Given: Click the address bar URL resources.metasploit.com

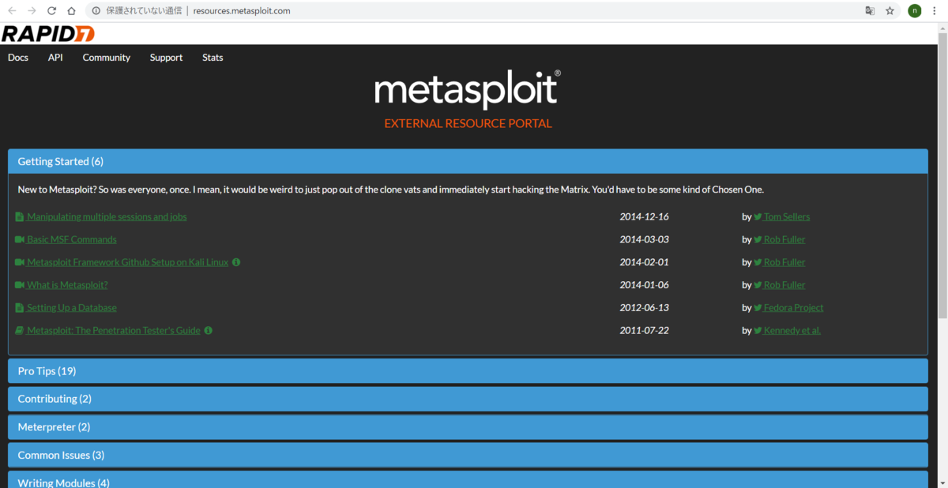Looking at the screenshot, I should (242, 11).
